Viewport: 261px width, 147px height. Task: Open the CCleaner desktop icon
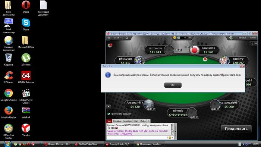click(9, 77)
